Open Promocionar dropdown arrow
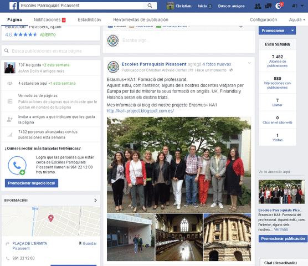 point(292,30)
